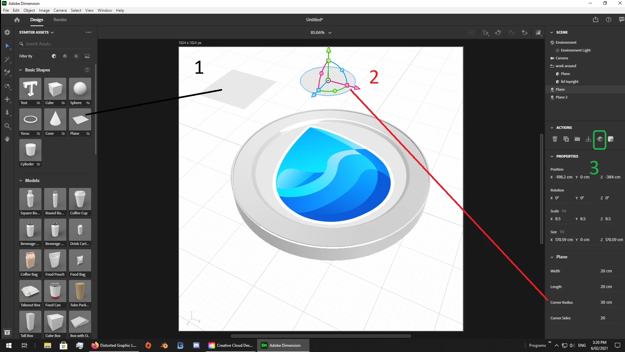
Task: Filter assets by materials icon
Action: click(x=65, y=56)
